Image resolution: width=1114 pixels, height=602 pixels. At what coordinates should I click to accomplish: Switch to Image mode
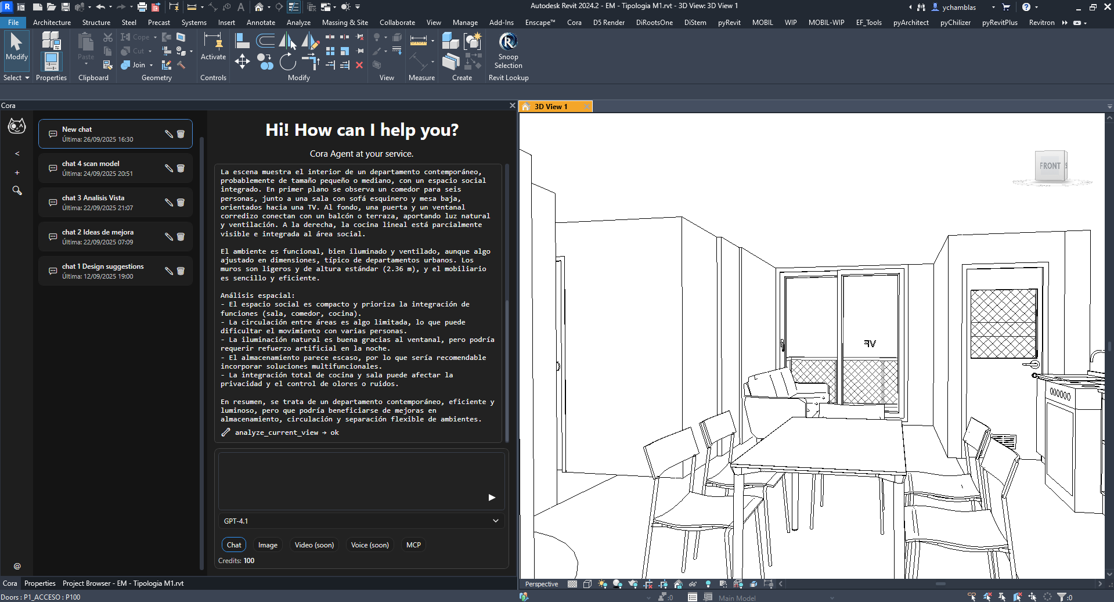pyautogui.click(x=268, y=545)
